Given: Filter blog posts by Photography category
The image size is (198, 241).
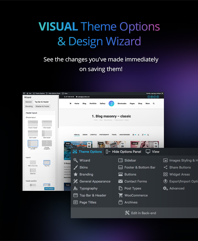Looking at the screenshot, I should point(104,135).
